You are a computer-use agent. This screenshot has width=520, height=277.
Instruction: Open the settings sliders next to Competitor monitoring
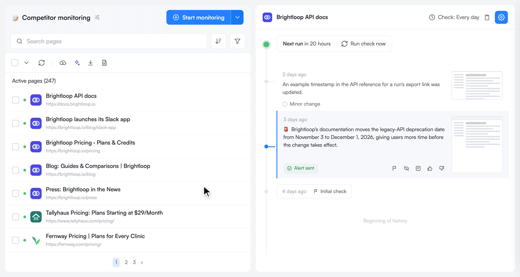tap(97, 18)
